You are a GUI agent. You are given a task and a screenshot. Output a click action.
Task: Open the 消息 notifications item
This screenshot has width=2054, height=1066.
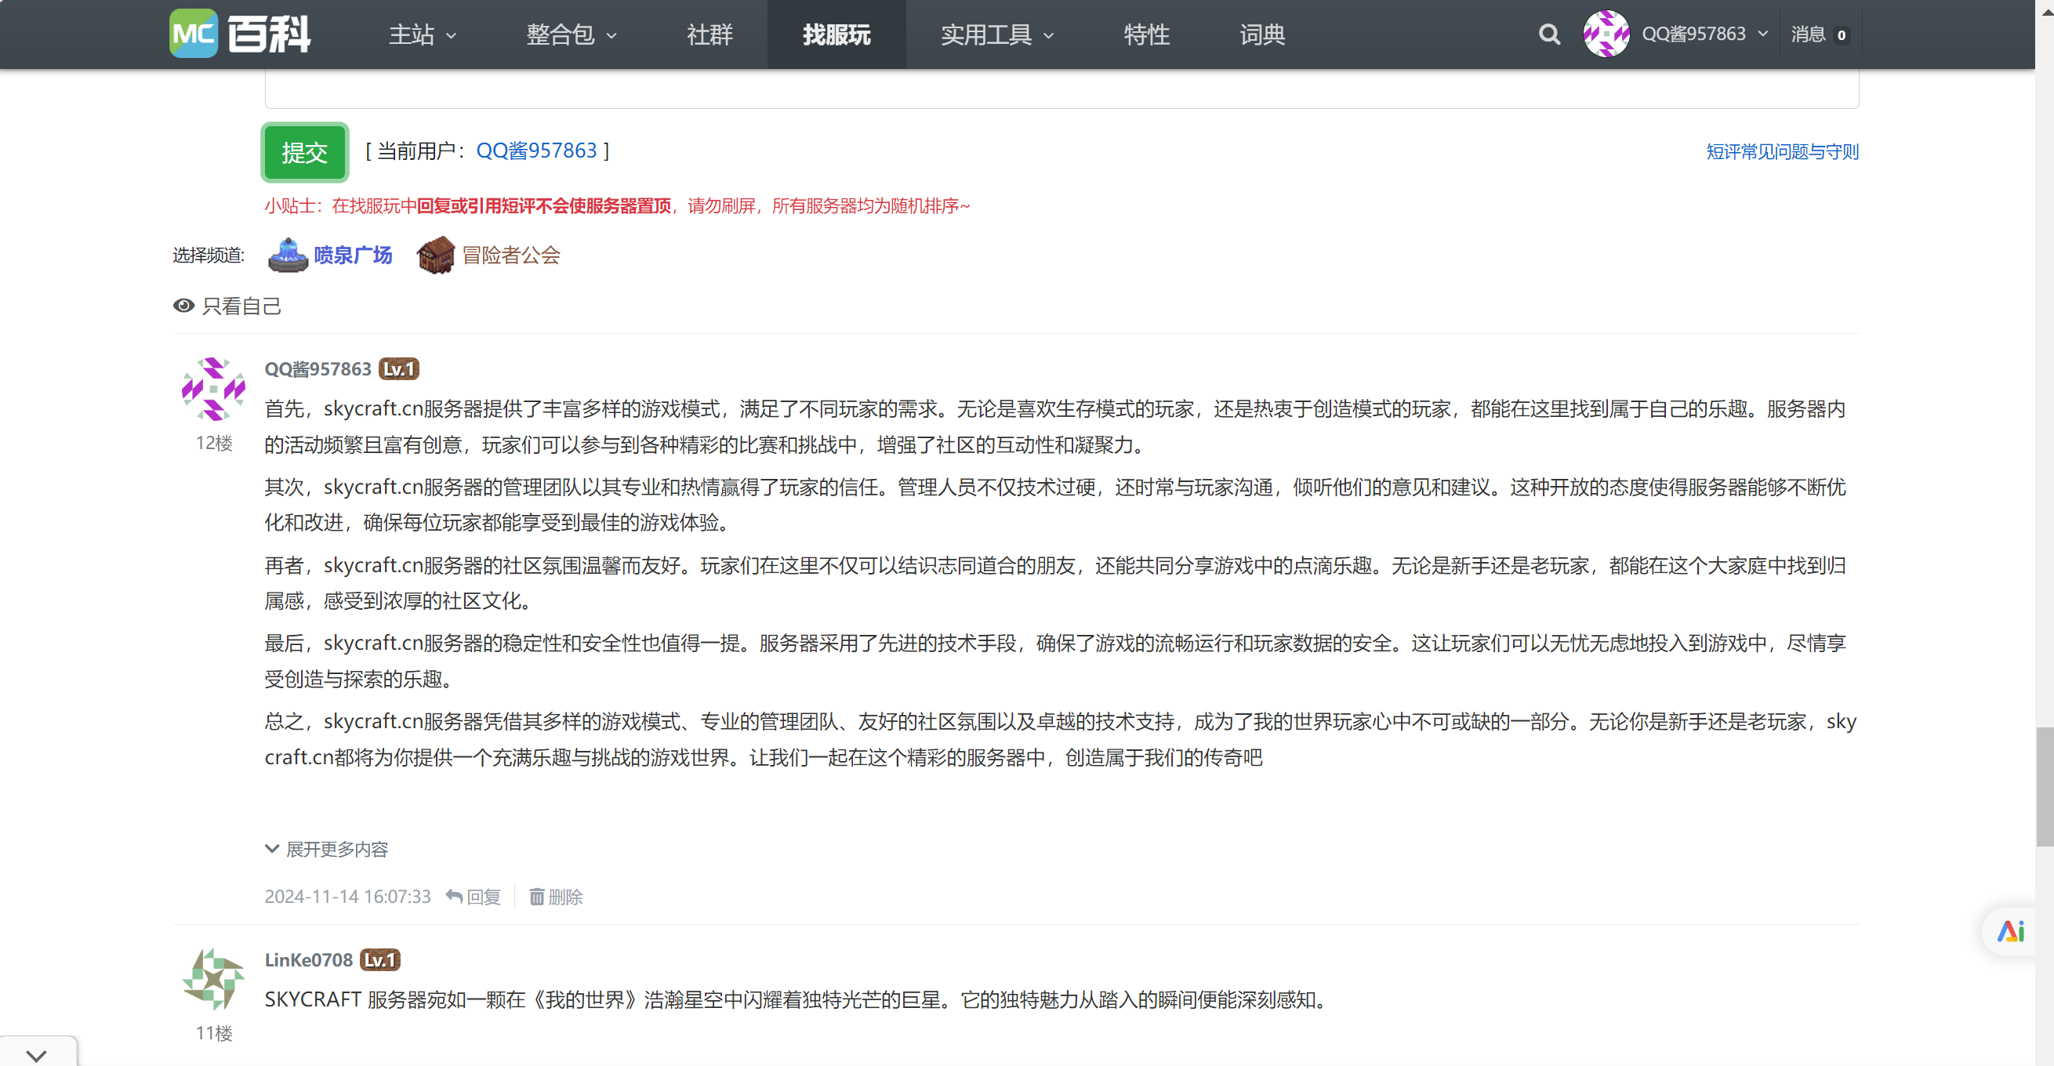point(1820,34)
